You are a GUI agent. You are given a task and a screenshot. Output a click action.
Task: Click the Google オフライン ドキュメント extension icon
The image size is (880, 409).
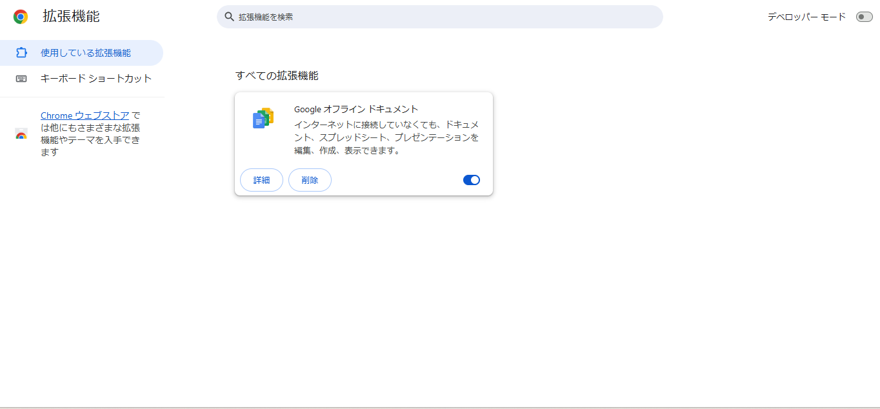[263, 119]
